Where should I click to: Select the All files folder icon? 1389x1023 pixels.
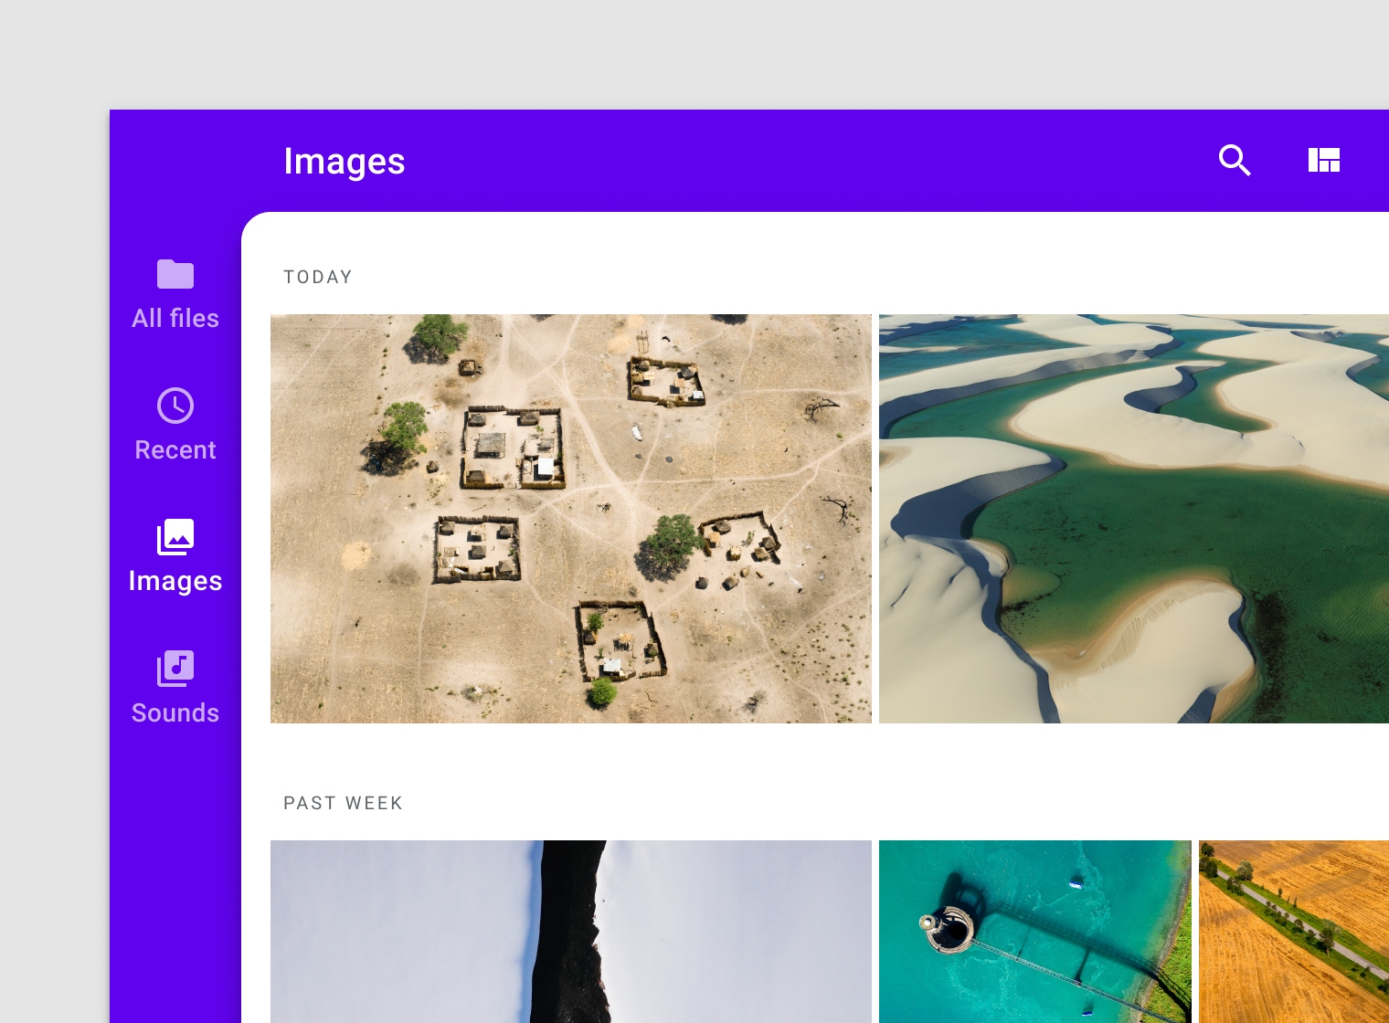click(175, 274)
